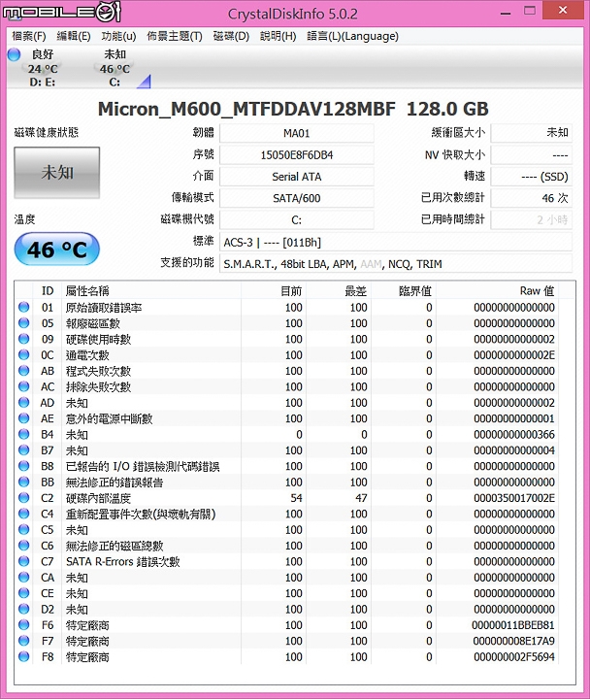Click the status dot for attribute C5
The width and height of the screenshot is (590, 699).
click(24, 529)
